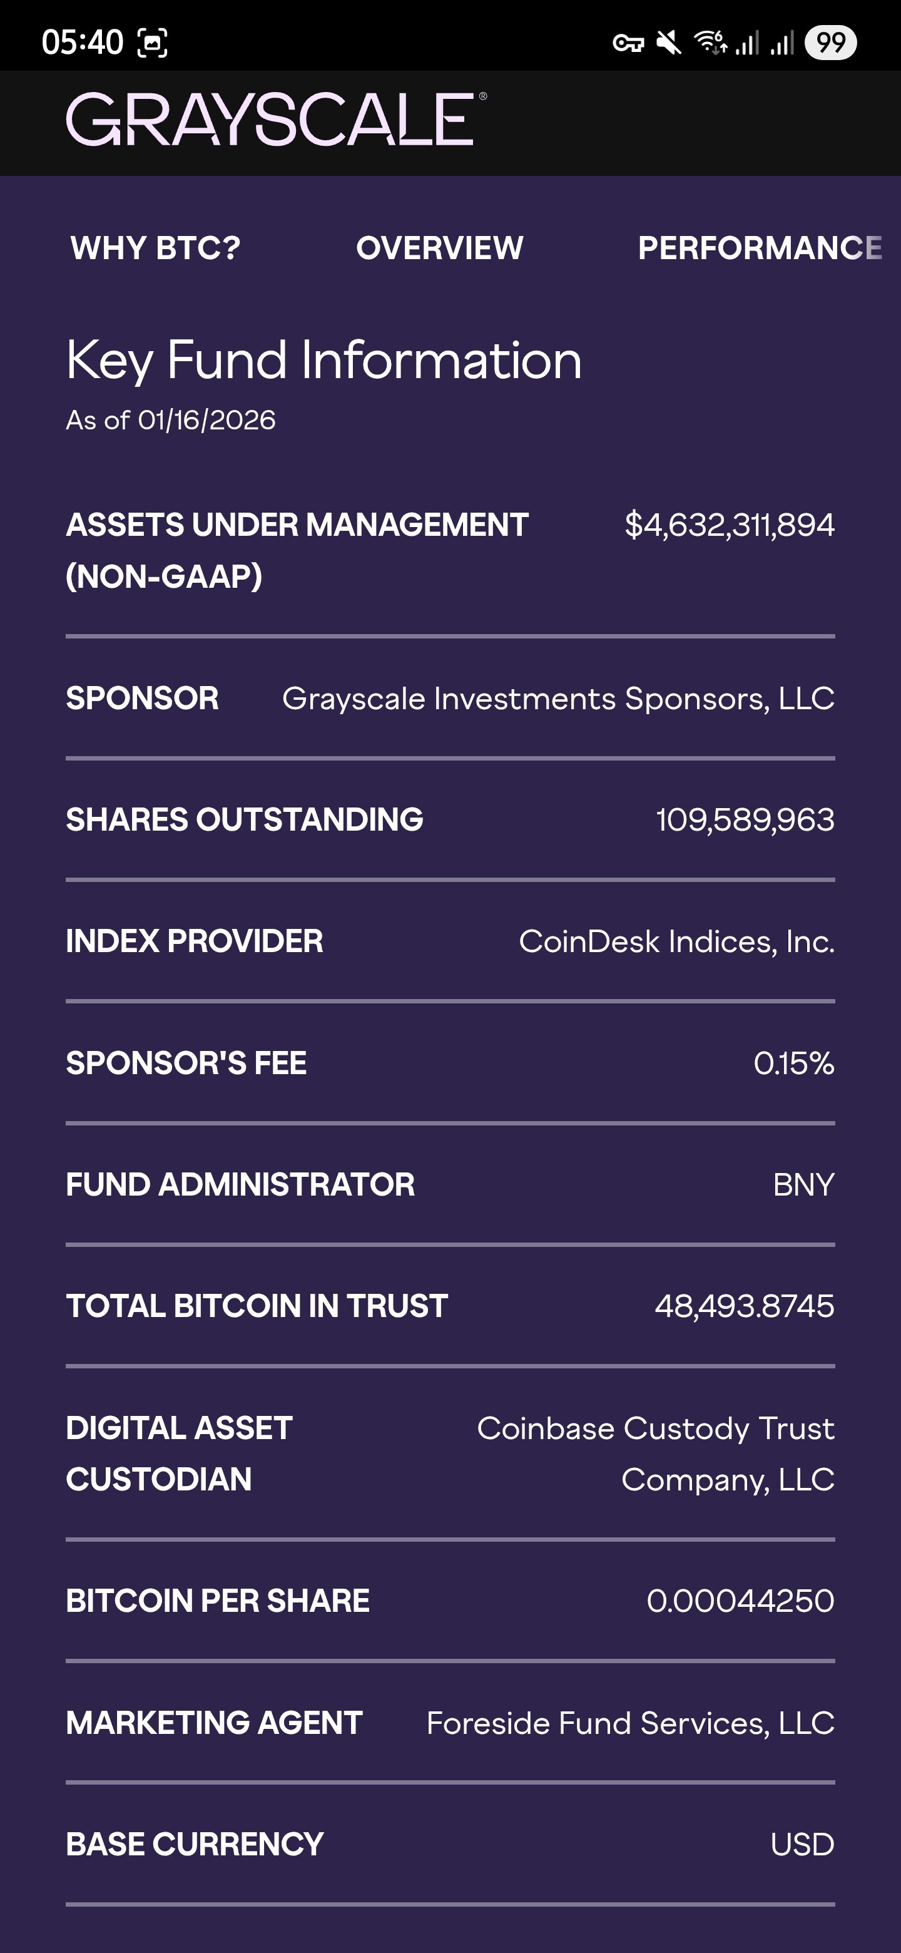Go to the PERFORMANCE tab
This screenshot has width=901, height=1953.
[x=760, y=248]
